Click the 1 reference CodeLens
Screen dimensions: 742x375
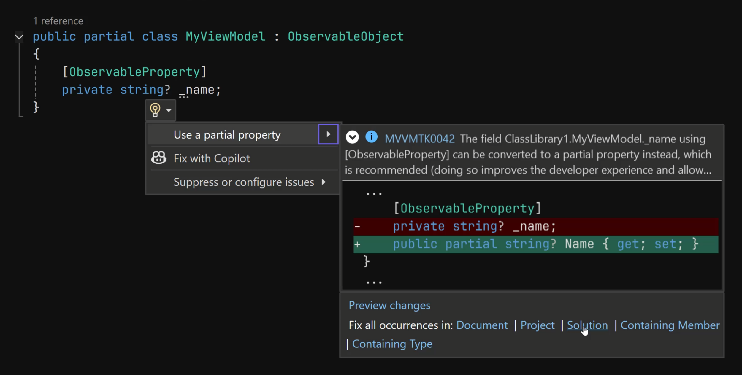pos(58,21)
